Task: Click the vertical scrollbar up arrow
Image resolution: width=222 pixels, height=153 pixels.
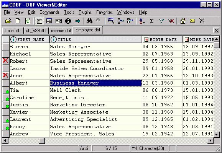Action: tap(216, 39)
